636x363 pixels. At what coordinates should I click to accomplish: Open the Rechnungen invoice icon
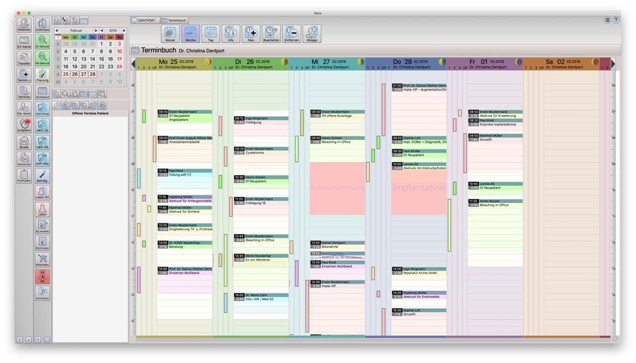point(42,243)
